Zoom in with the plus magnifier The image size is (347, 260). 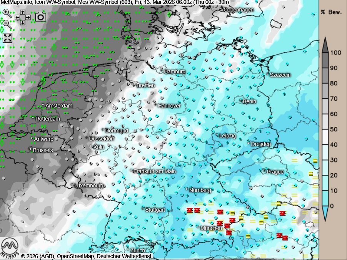coord(6,13)
